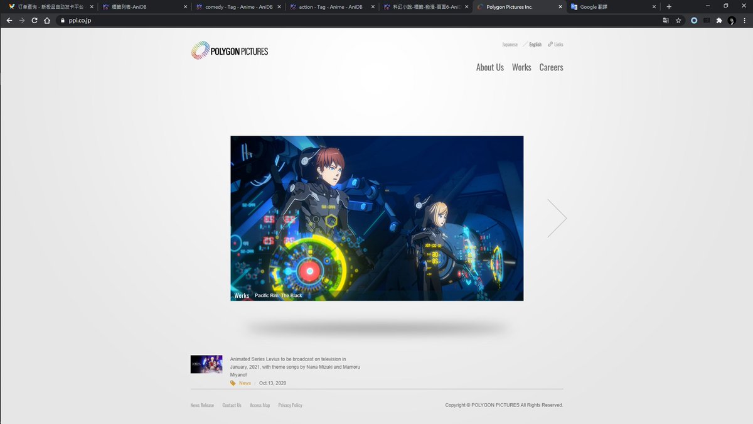Close the action - Tag - Anime tab

click(x=373, y=7)
